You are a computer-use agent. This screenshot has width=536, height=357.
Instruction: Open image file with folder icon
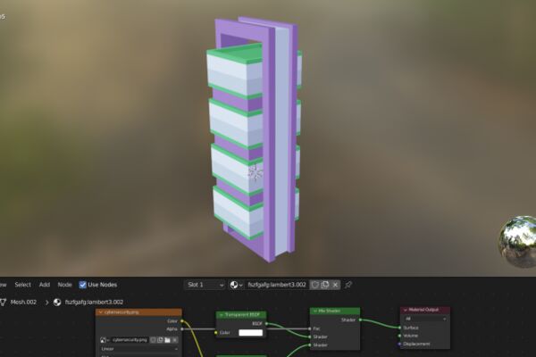[x=168, y=340]
